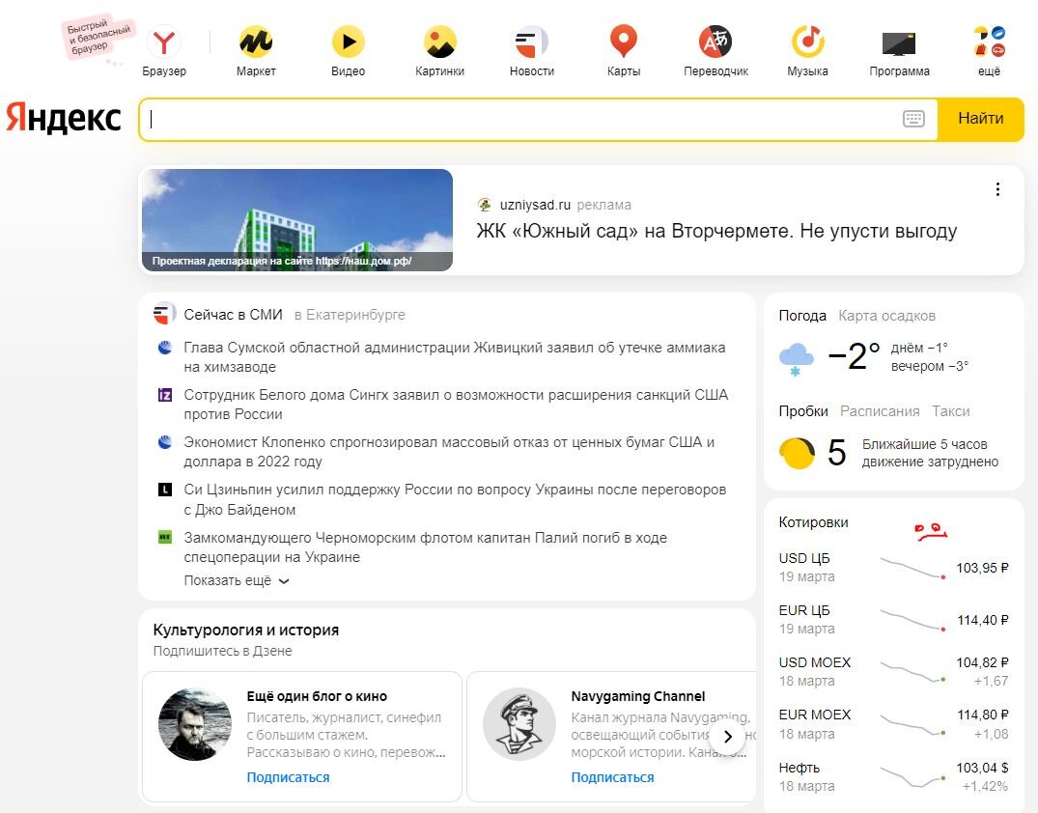Open the ad options three-dot menu
The image size is (1038, 813).
997,189
